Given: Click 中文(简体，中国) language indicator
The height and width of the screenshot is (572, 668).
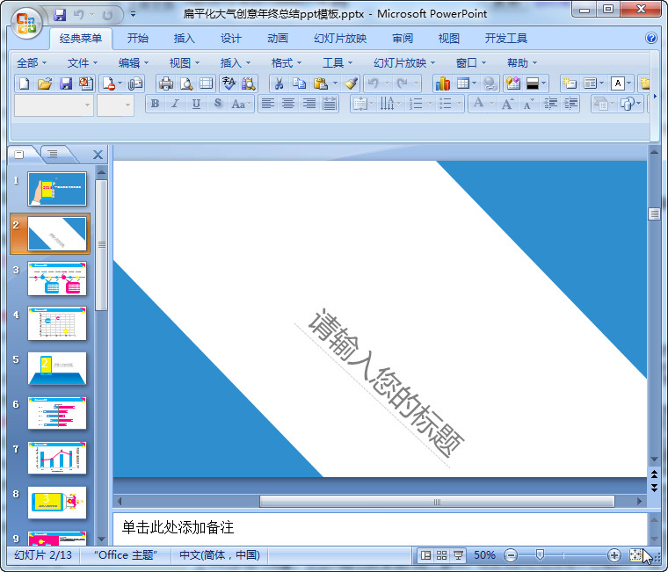Looking at the screenshot, I should click(x=220, y=555).
